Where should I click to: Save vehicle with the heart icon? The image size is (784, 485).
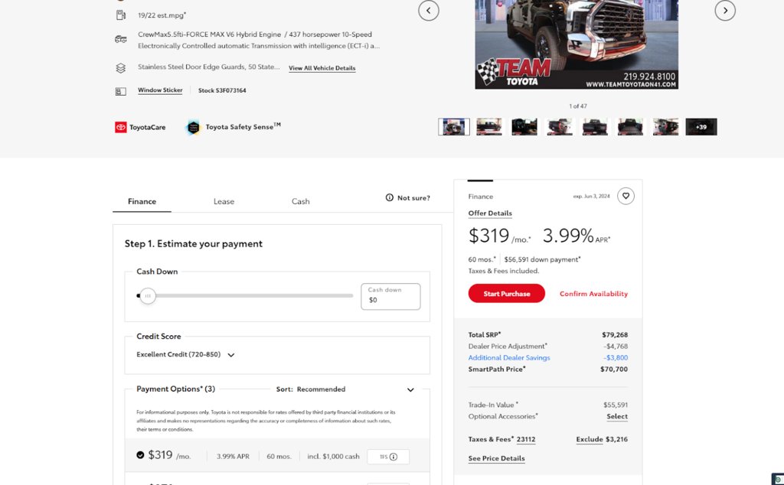coord(626,196)
